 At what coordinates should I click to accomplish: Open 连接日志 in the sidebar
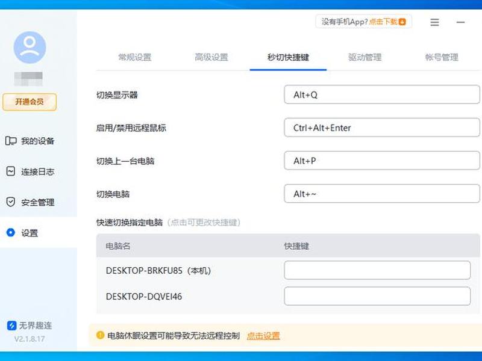pyautogui.click(x=30, y=171)
